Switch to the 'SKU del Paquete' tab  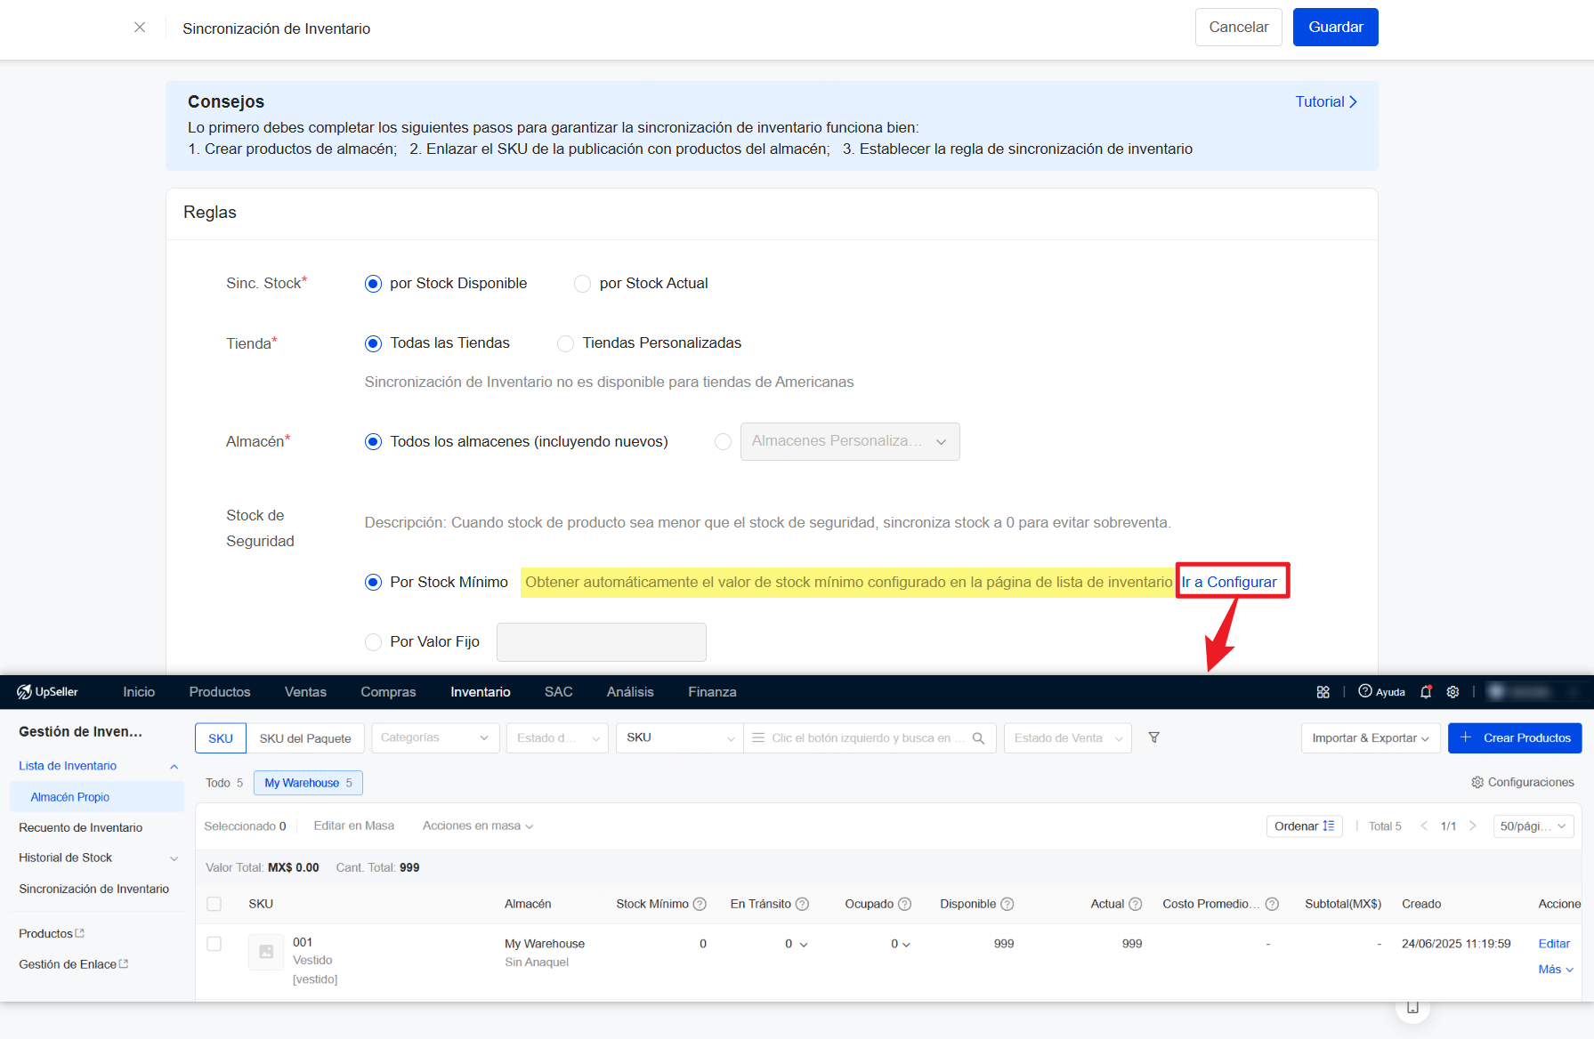(305, 737)
